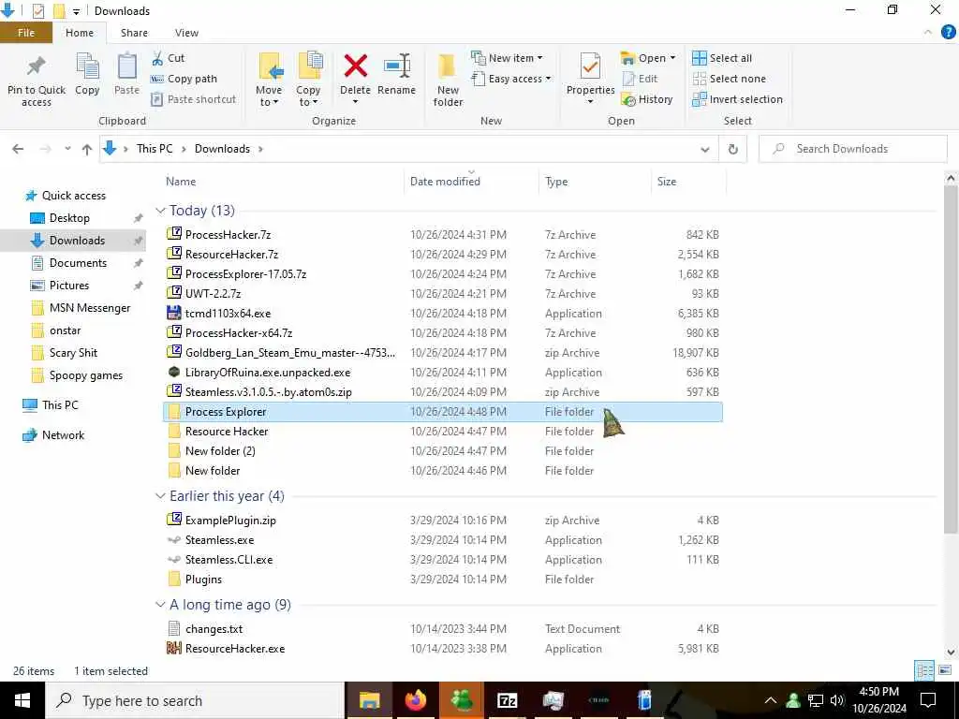The width and height of the screenshot is (959, 719).
Task: Click the Copy ribbon icon
Action: (87, 66)
